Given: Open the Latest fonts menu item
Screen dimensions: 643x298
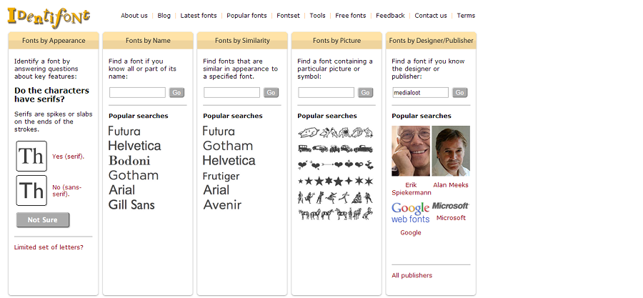Looking at the screenshot, I should pyautogui.click(x=199, y=16).
